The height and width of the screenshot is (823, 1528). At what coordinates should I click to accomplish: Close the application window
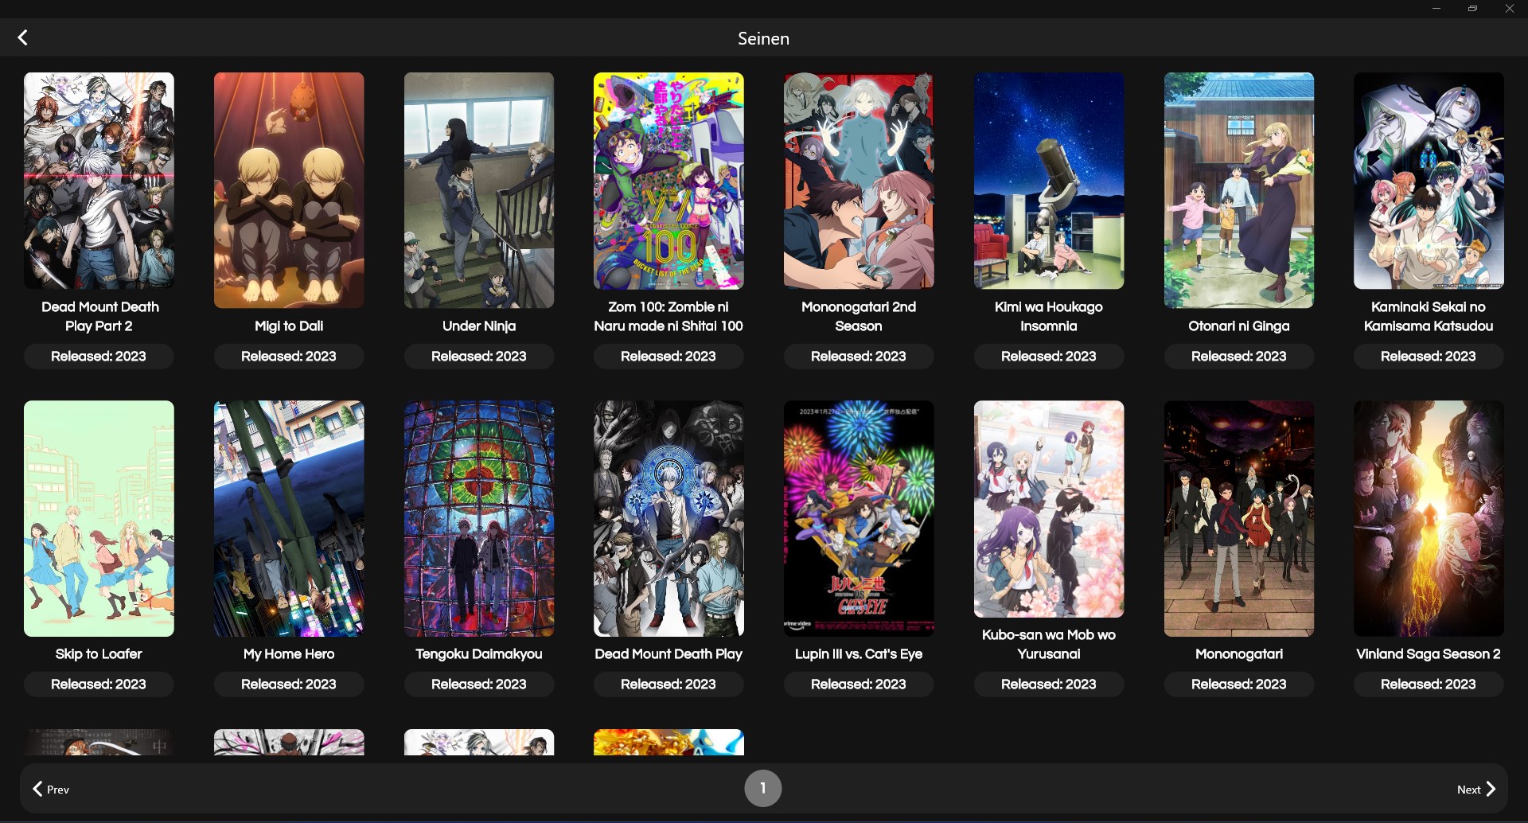(x=1509, y=9)
